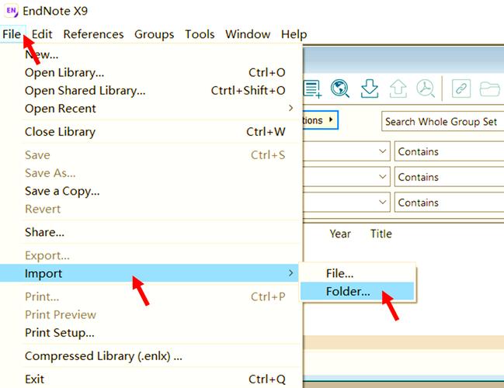This screenshot has height=388, width=504.
Task: Open Online Search globe icon
Action: pyautogui.click(x=340, y=88)
